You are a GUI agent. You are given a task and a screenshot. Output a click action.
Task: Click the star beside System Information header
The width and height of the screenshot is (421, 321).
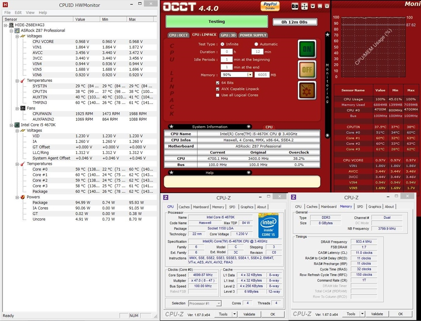pyautogui.click(x=171, y=127)
